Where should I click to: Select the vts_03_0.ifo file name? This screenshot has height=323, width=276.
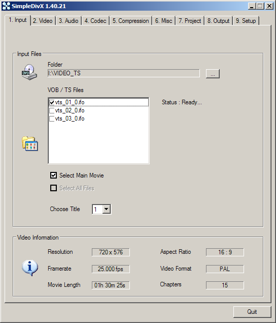coord(70,119)
